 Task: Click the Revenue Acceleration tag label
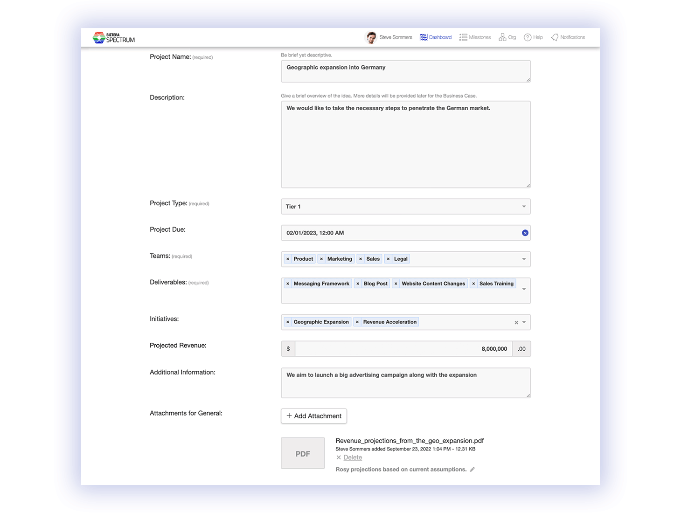[390, 322]
